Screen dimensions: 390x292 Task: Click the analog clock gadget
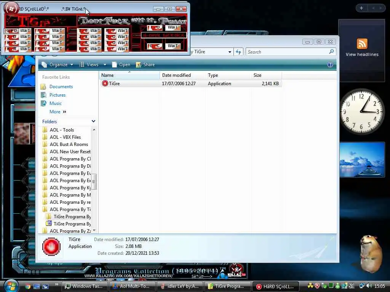361,111
